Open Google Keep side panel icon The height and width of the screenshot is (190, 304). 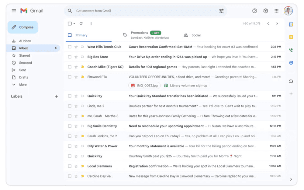[291, 37]
